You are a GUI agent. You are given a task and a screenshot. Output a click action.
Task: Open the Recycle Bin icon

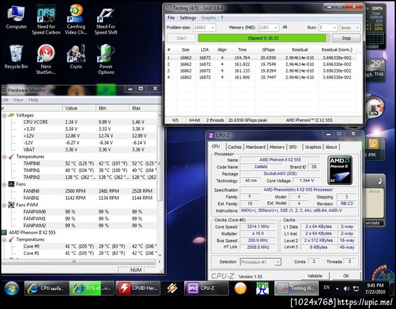tap(16, 57)
